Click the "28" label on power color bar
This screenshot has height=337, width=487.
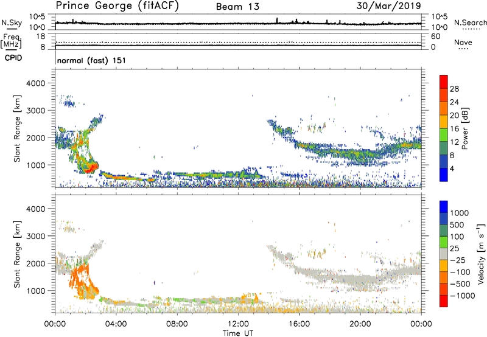coord(454,89)
